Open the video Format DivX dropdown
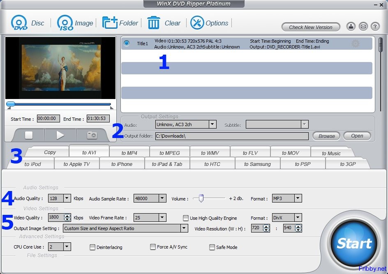Image resolution: width=388 pixels, height=274 pixels. click(298, 217)
